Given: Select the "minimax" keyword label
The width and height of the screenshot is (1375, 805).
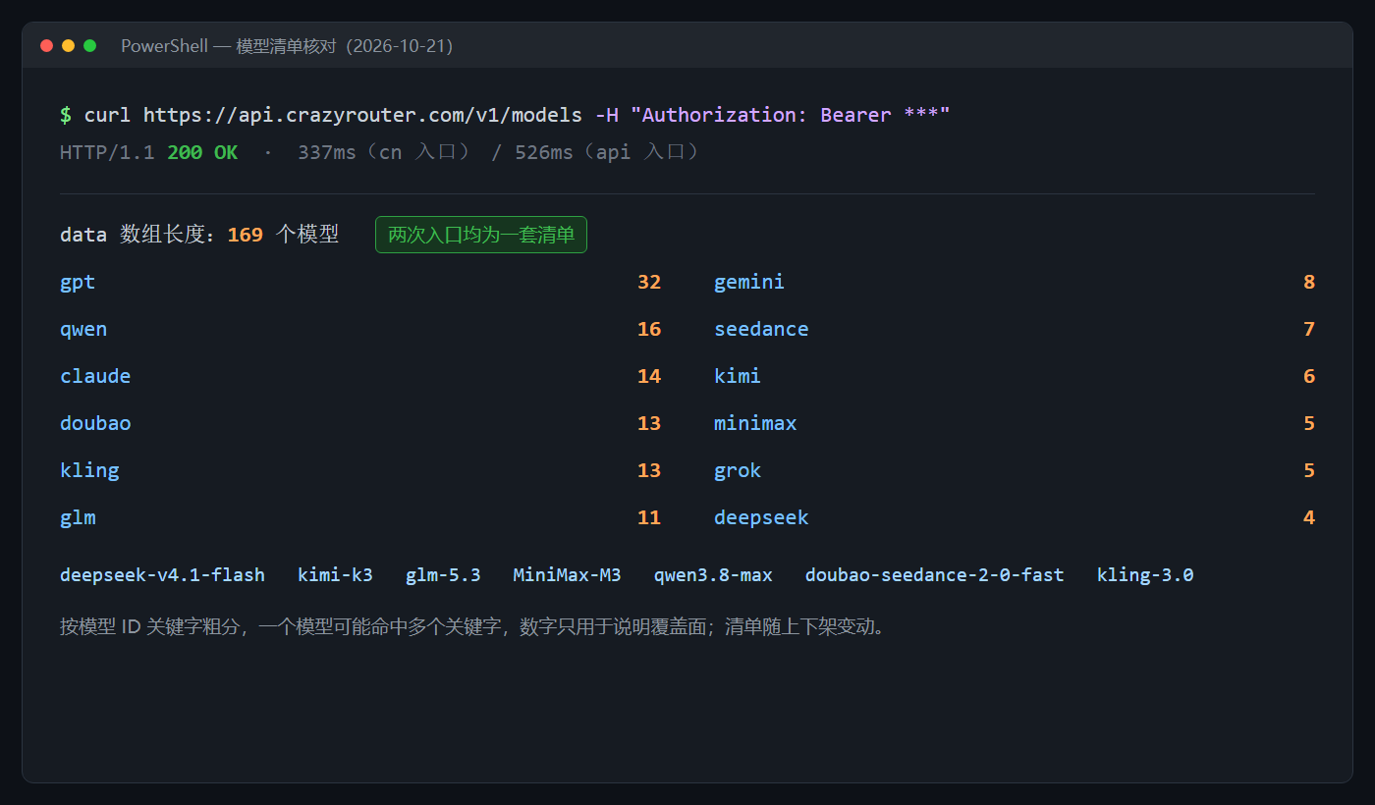Looking at the screenshot, I should [755, 423].
